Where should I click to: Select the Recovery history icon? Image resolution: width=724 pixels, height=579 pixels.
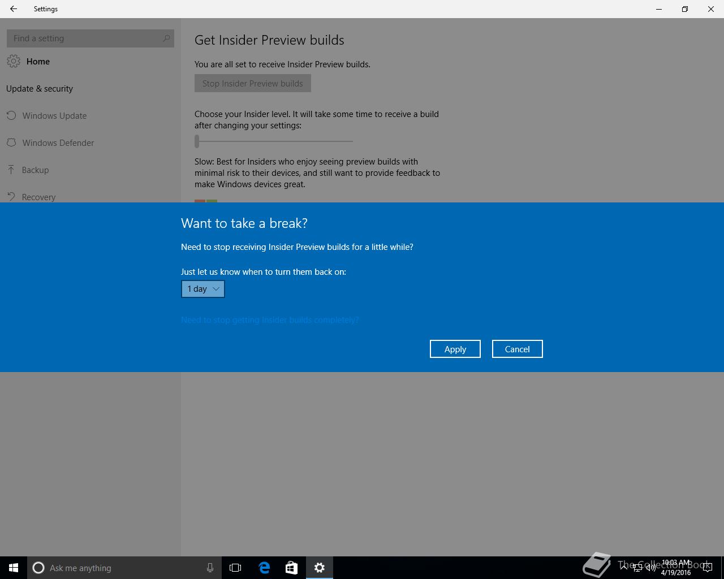11,196
